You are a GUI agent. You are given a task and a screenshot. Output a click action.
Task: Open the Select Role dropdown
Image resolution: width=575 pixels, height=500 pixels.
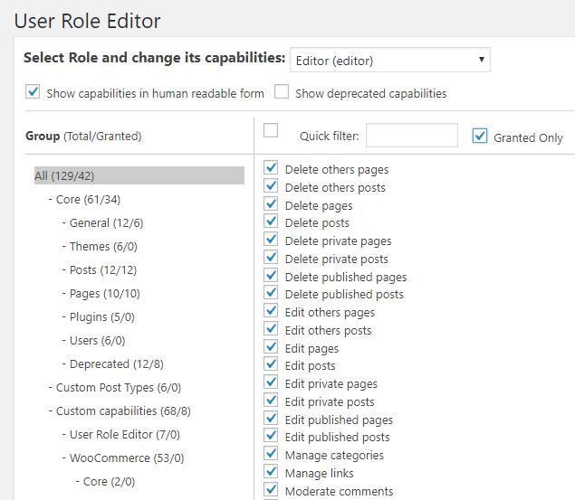coord(389,61)
